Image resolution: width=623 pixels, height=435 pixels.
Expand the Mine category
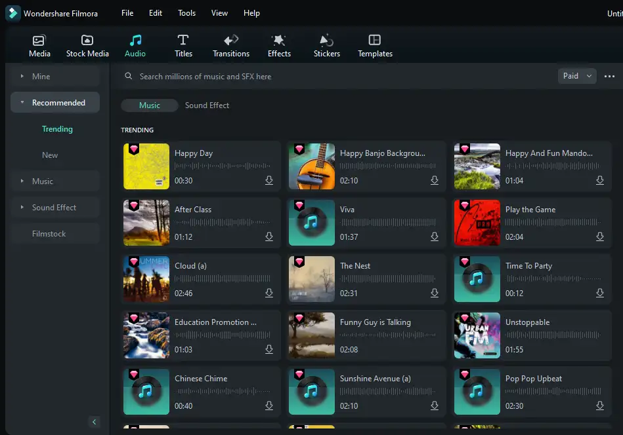click(41, 77)
